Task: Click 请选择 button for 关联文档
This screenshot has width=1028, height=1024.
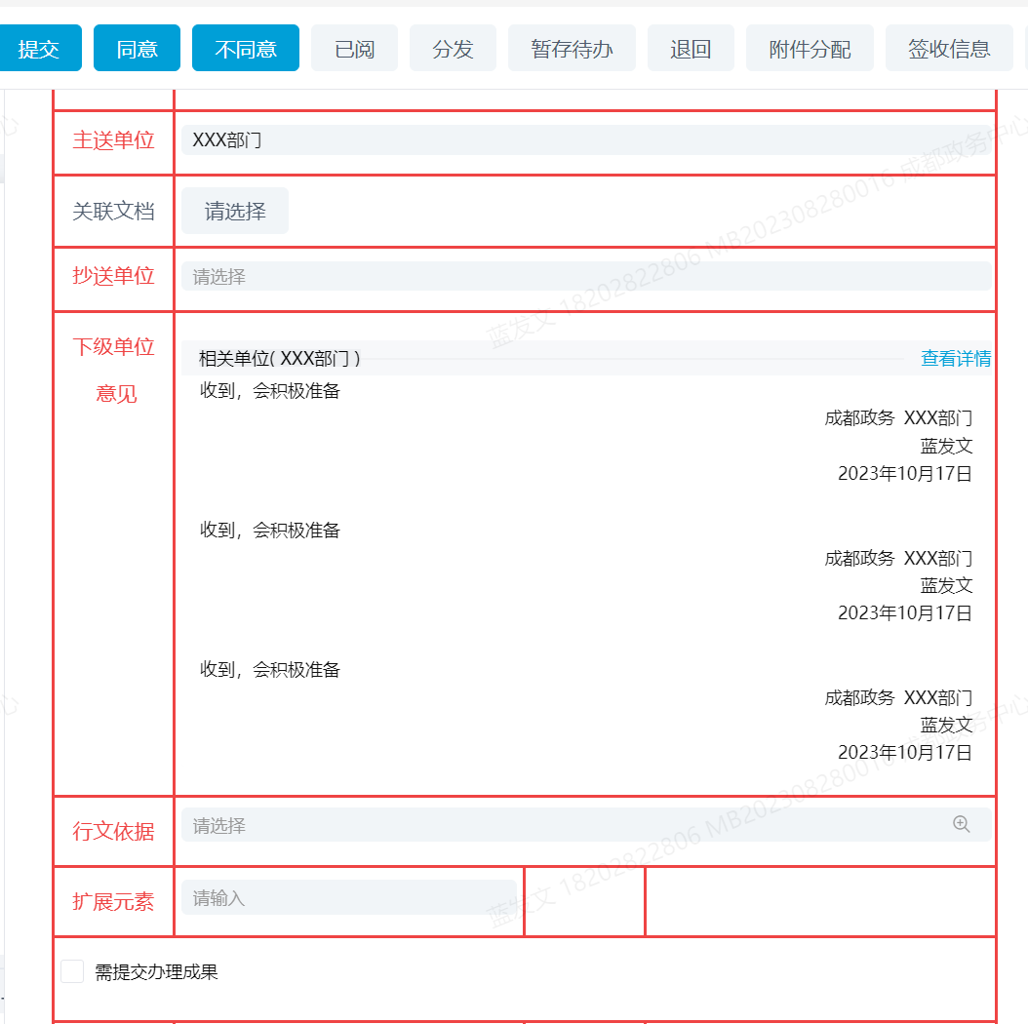Action: tap(235, 211)
